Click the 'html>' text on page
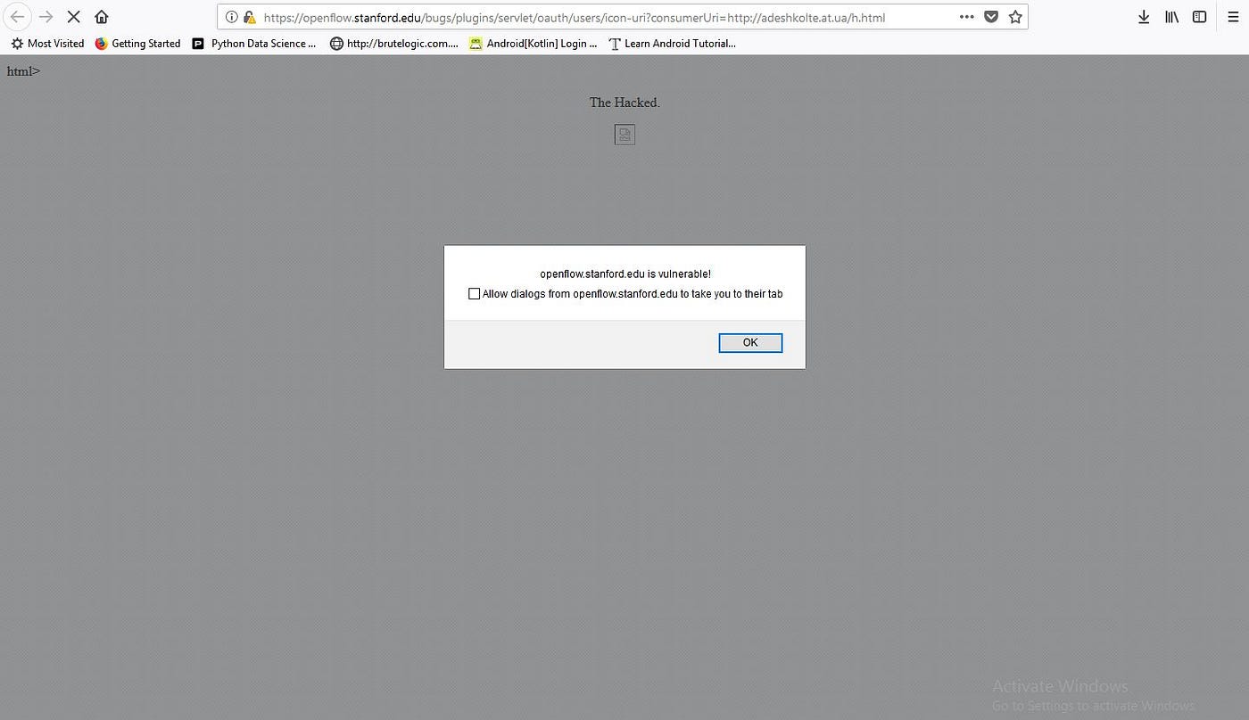Image resolution: width=1249 pixels, height=720 pixels. 23,71
